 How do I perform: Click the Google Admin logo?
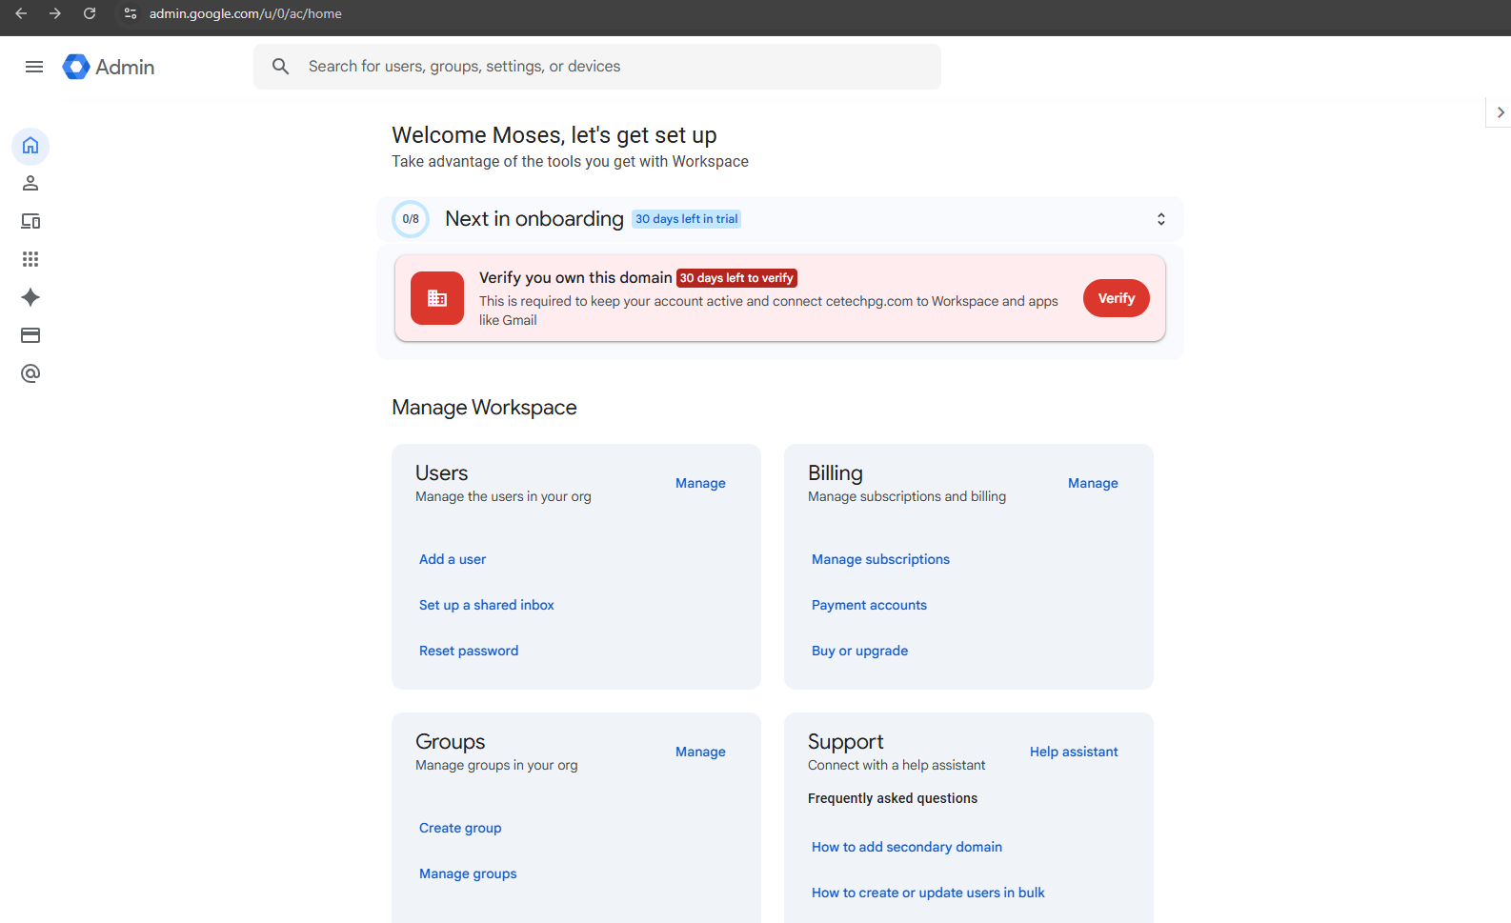109,67
